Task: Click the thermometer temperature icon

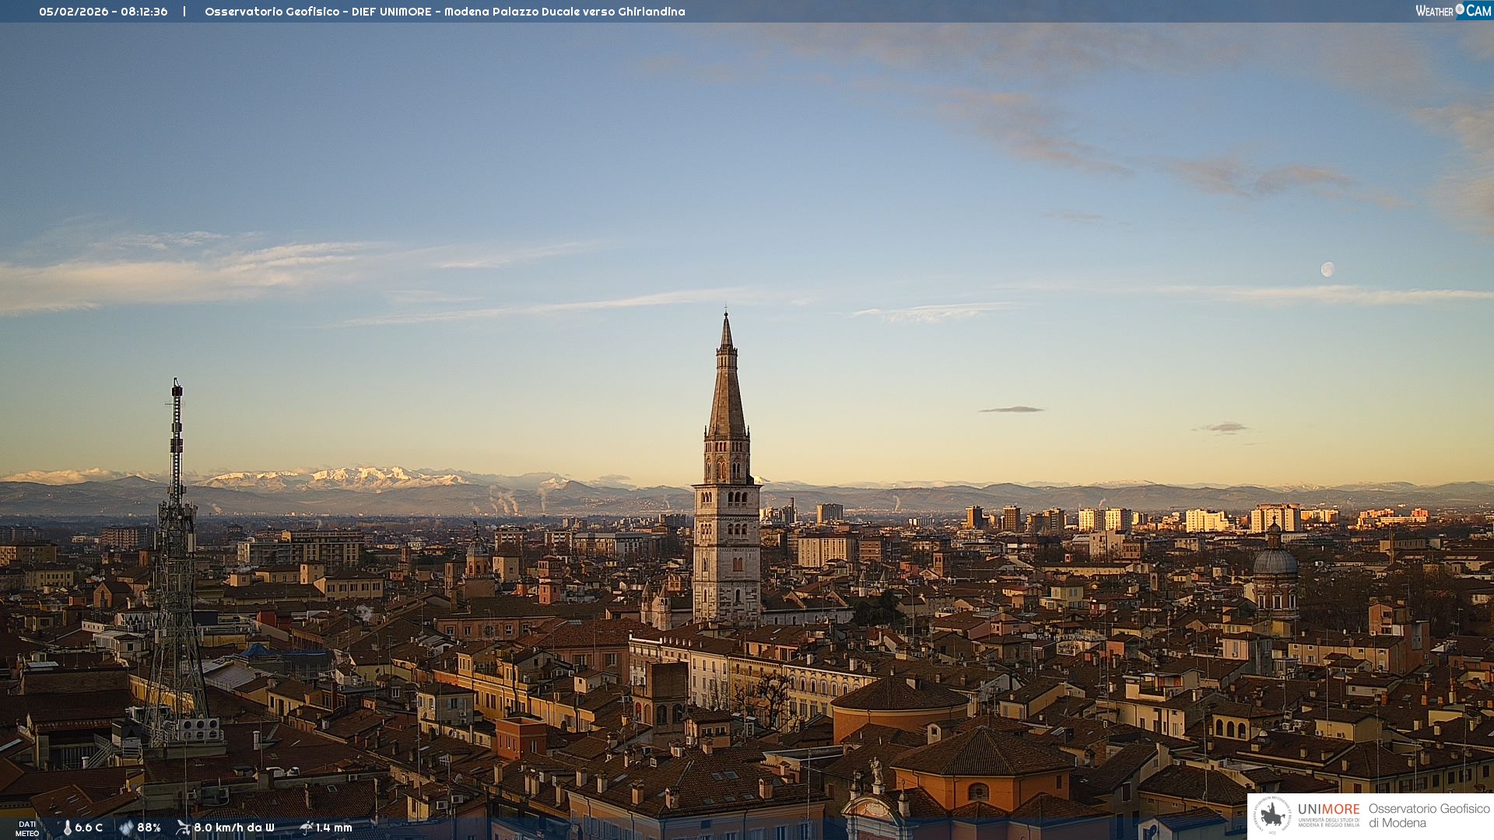Action: point(67,828)
